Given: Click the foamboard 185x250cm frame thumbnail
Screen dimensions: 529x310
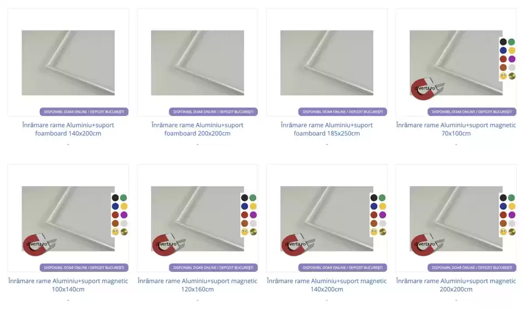Looking at the screenshot, I should pyautogui.click(x=327, y=63).
